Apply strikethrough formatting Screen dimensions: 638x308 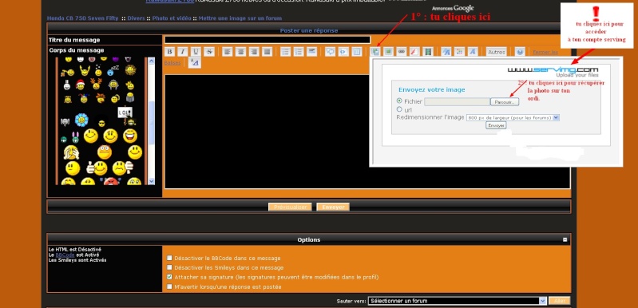(x=208, y=52)
